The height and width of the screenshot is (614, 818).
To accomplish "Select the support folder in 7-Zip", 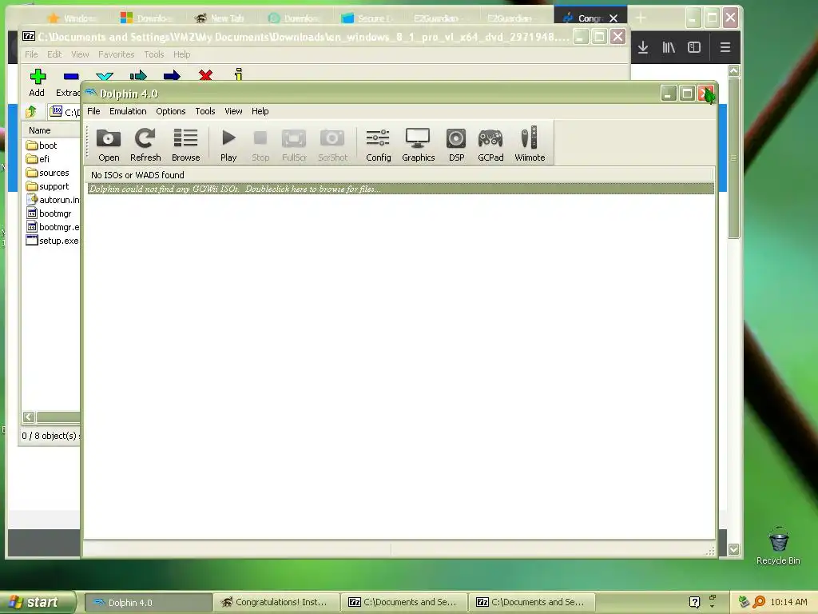I will coord(47,185).
